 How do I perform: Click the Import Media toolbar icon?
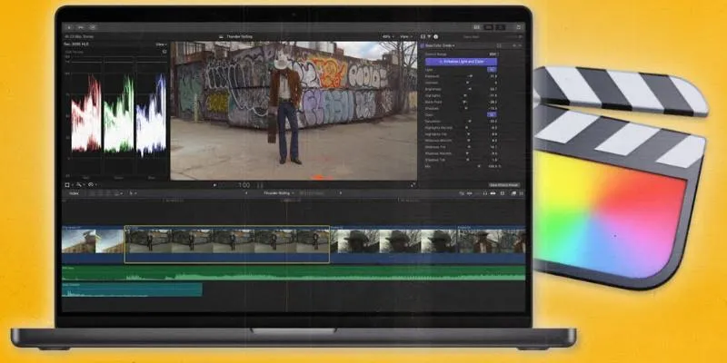[x=69, y=27]
